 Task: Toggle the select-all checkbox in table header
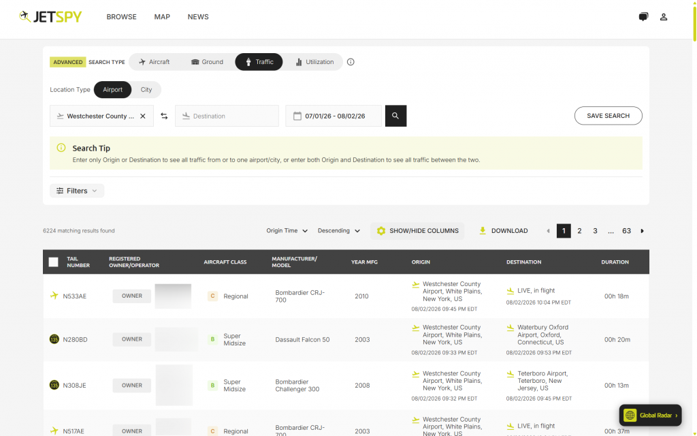53,262
